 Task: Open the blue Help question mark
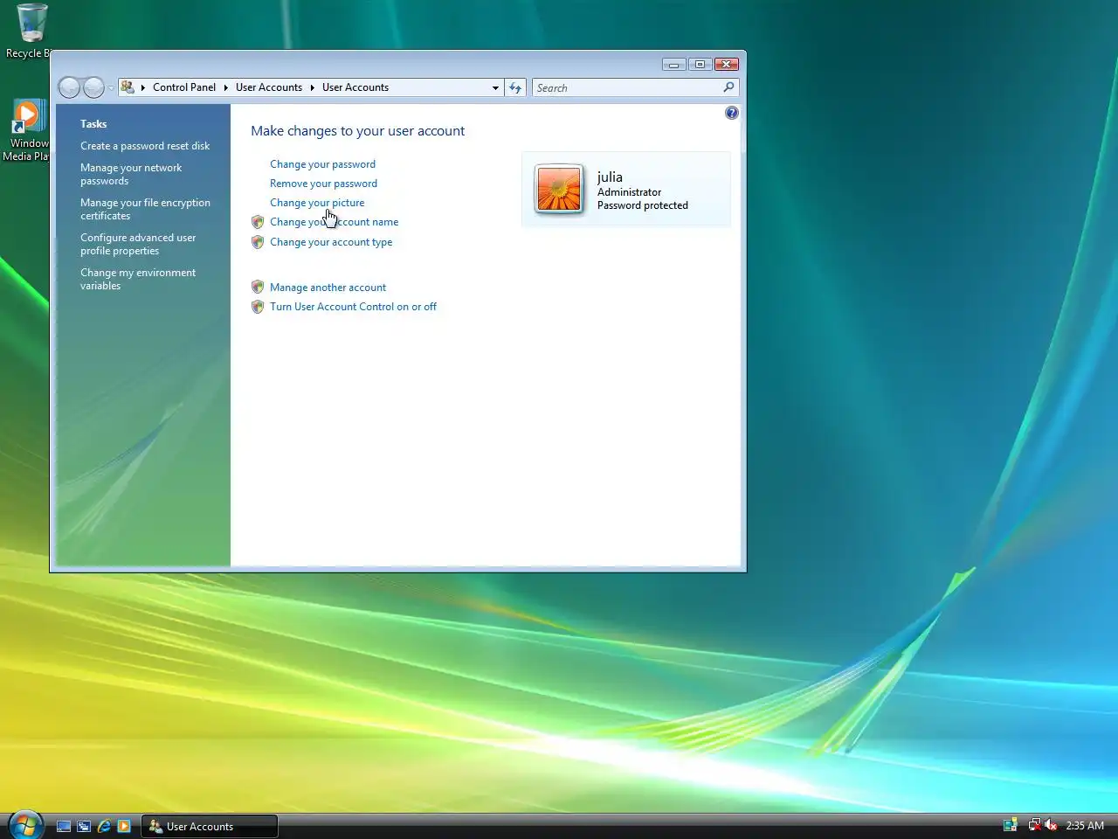[732, 113]
